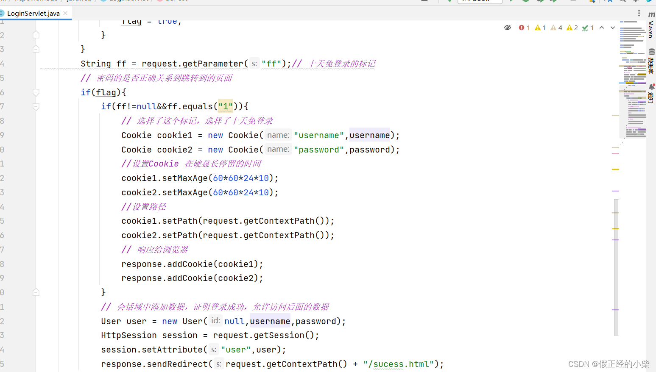
Task: Click the vertical scrollbar thumb of the editor
Action: (x=616, y=267)
